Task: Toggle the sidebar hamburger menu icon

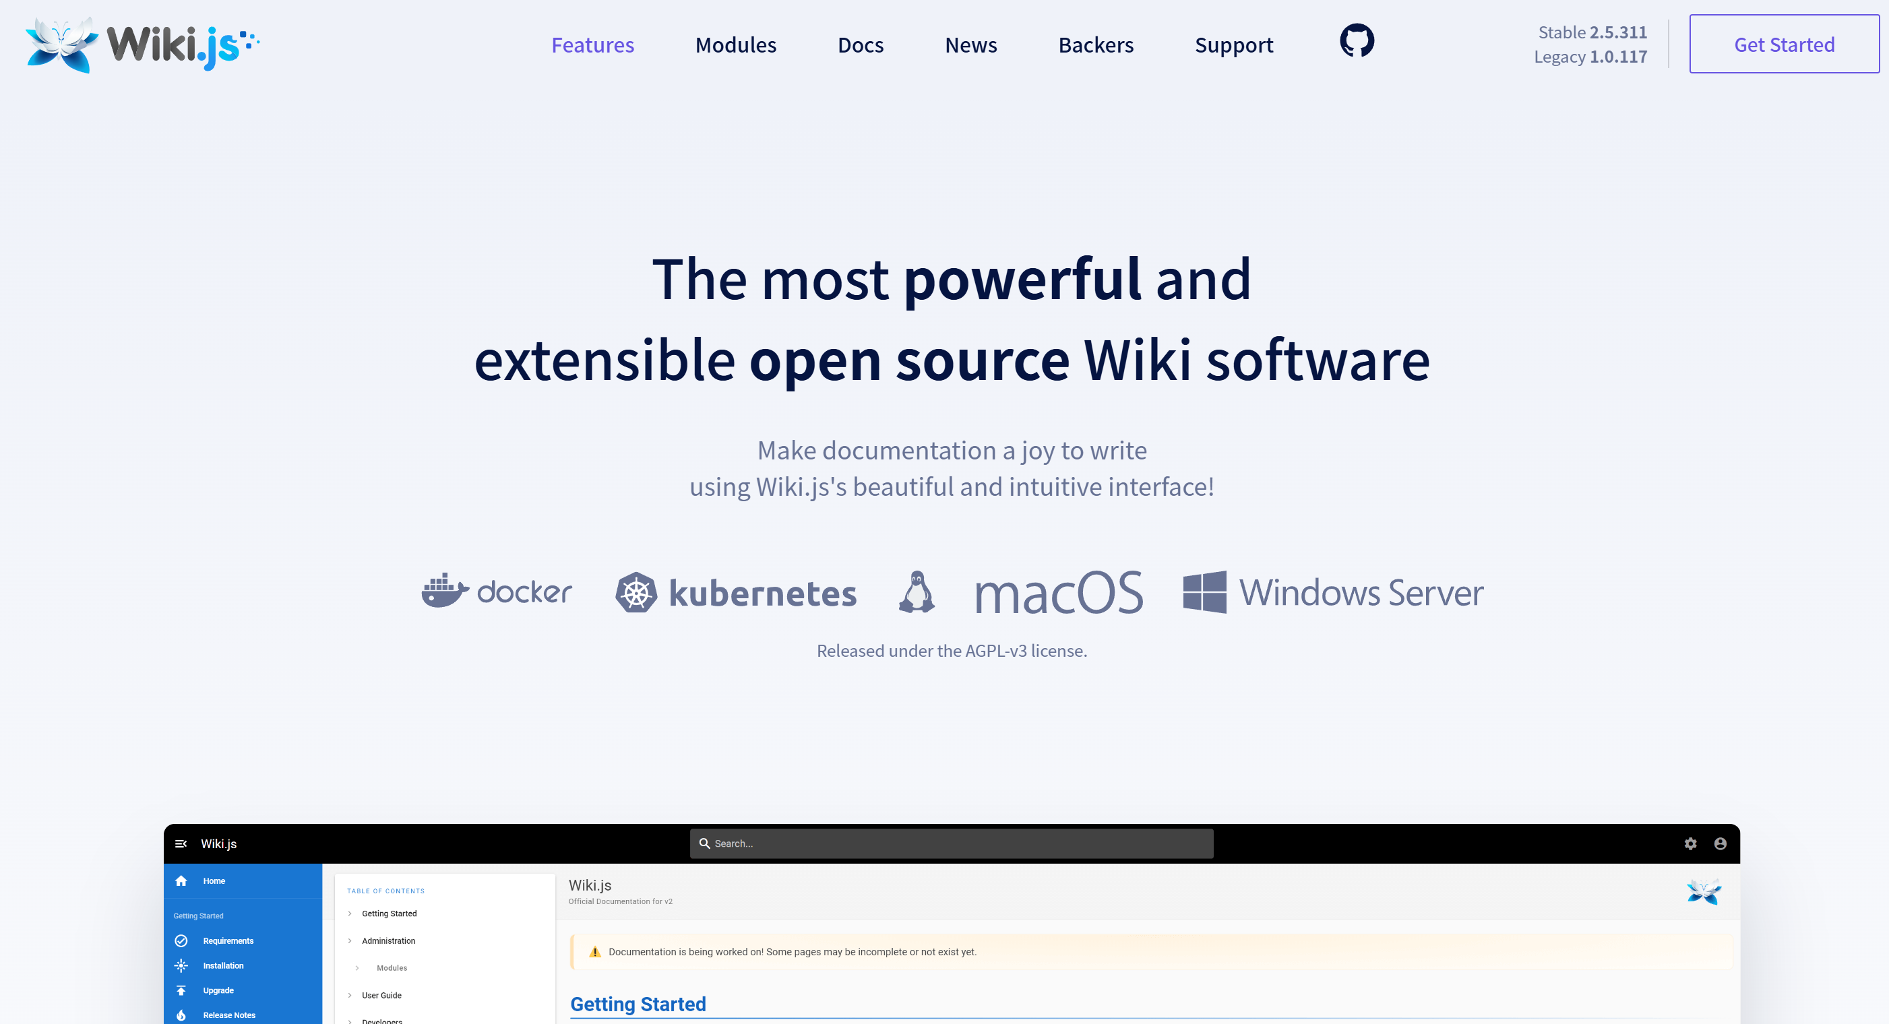Action: tap(181, 843)
